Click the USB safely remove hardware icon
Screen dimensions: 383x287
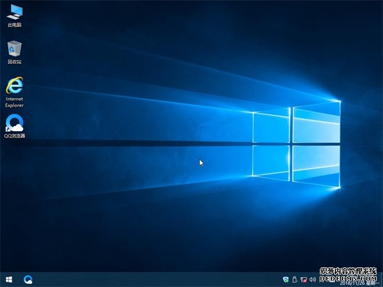coord(295,279)
